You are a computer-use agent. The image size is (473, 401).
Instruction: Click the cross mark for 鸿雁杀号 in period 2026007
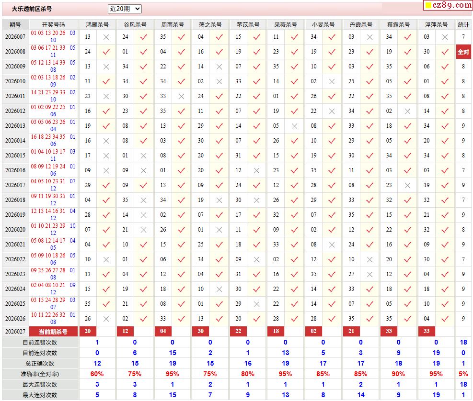coord(106,37)
